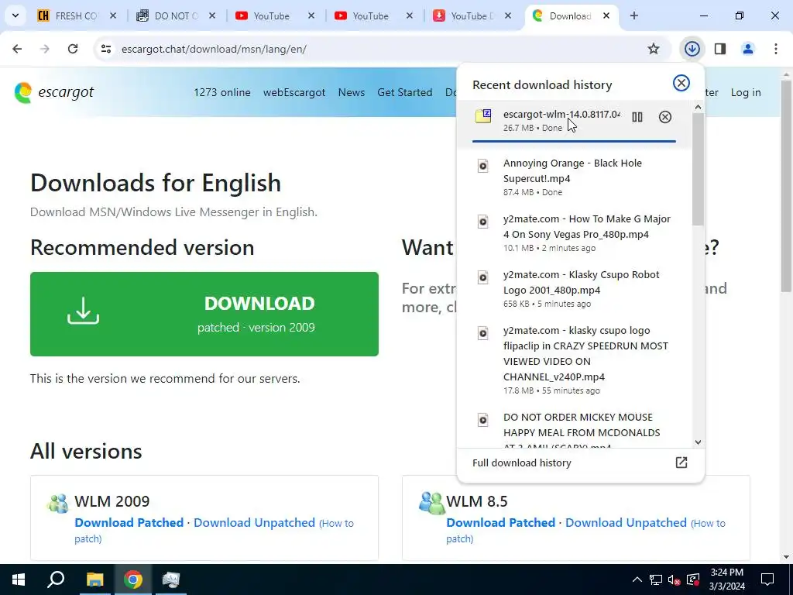The height and width of the screenshot is (595, 793).
Task: Pause the escargot-wlm download
Action: point(637,117)
